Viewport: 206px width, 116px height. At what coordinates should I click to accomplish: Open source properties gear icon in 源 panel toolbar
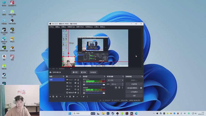point(74,96)
